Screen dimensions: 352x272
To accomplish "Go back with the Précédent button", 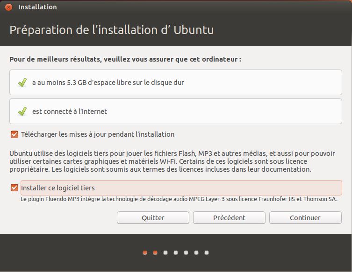I will [x=229, y=218].
